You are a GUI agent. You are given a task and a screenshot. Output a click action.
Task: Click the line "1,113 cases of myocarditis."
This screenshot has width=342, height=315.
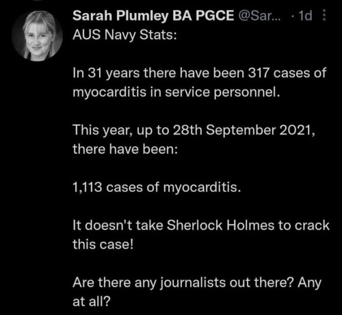tap(157, 188)
